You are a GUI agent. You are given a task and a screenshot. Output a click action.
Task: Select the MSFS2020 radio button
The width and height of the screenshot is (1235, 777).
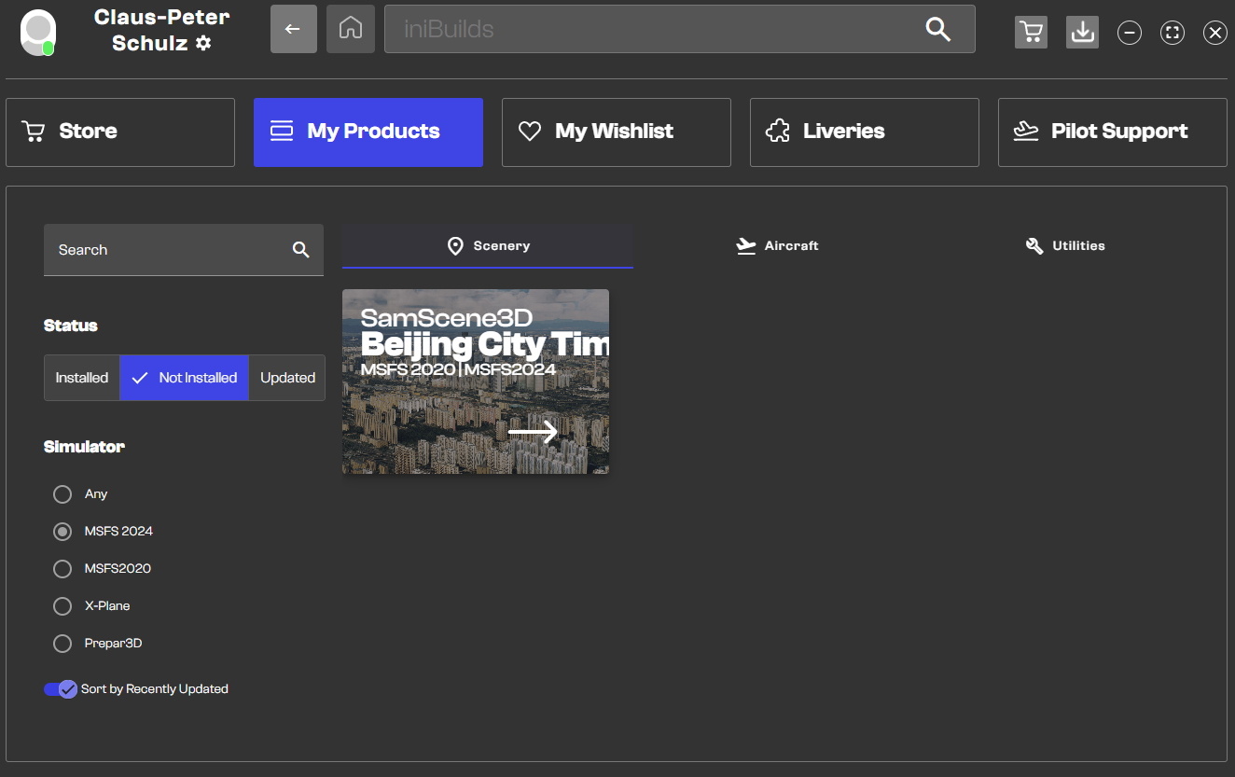62,569
